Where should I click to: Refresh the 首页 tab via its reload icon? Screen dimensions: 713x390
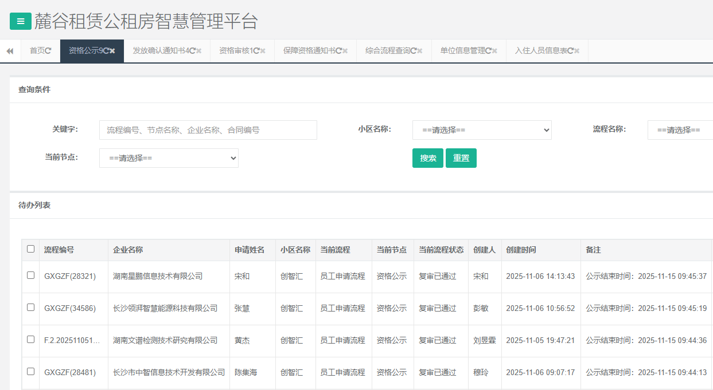coord(49,50)
